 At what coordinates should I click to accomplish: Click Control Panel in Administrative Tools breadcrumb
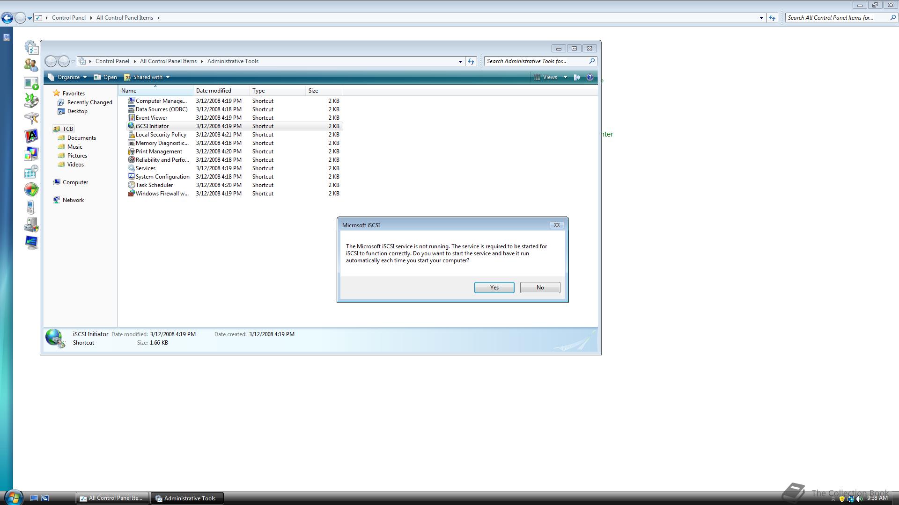[112, 61]
